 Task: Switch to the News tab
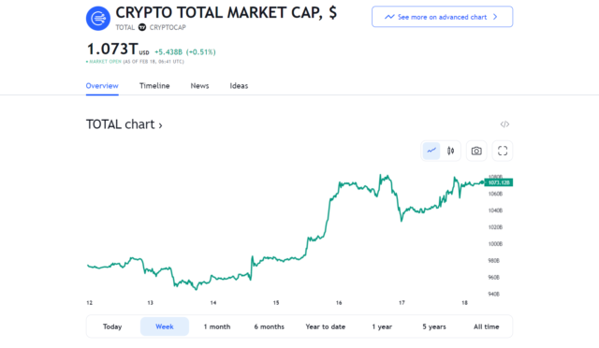click(199, 85)
